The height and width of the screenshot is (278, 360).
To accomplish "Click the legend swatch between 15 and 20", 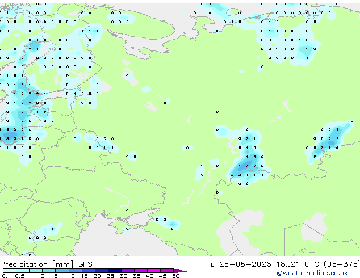I will click(x=88, y=271).
